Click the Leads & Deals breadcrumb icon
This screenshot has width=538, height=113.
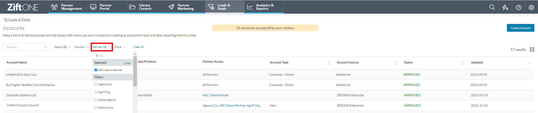[5, 20]
